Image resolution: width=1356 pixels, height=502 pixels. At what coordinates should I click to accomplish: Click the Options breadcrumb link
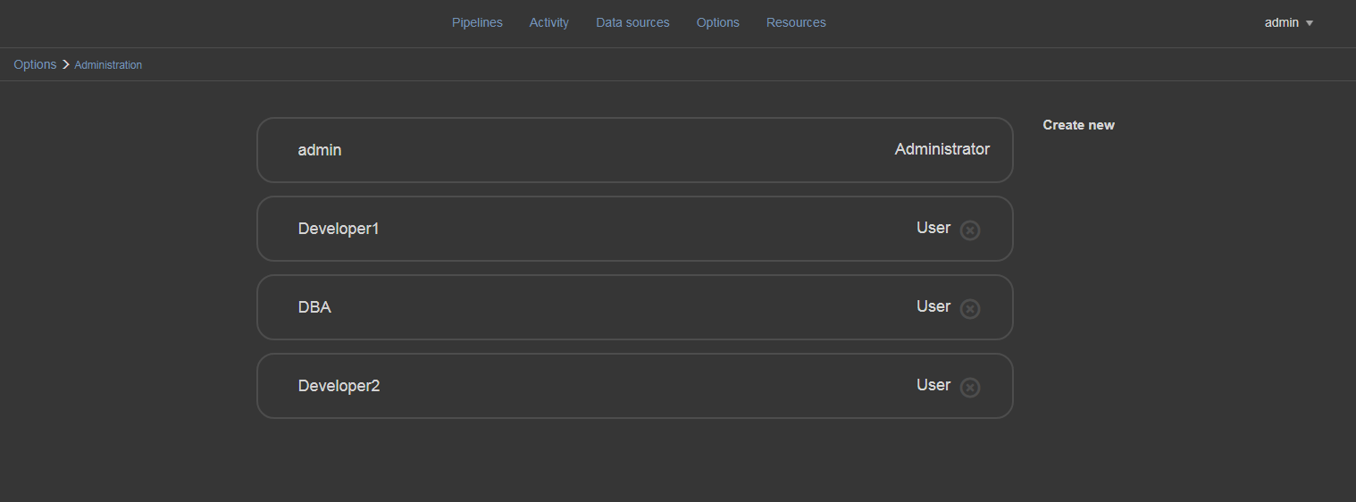point(35,64)
